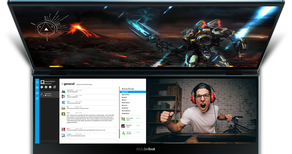Image resolution: width=292 pixels, height=154 pixels.
Task: Click the center play triangle in the music widget
Action: (x=46, y=29)
